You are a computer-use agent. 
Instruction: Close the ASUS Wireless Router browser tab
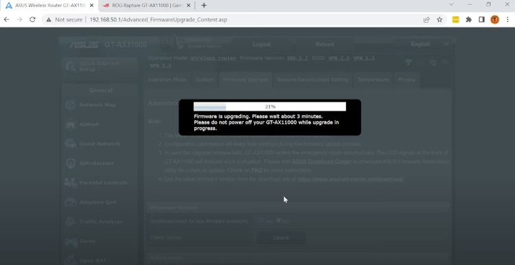point(91,5)
